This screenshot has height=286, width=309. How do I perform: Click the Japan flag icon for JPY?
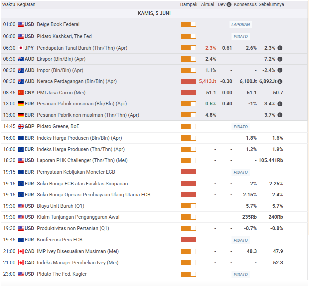click(21, 48)
